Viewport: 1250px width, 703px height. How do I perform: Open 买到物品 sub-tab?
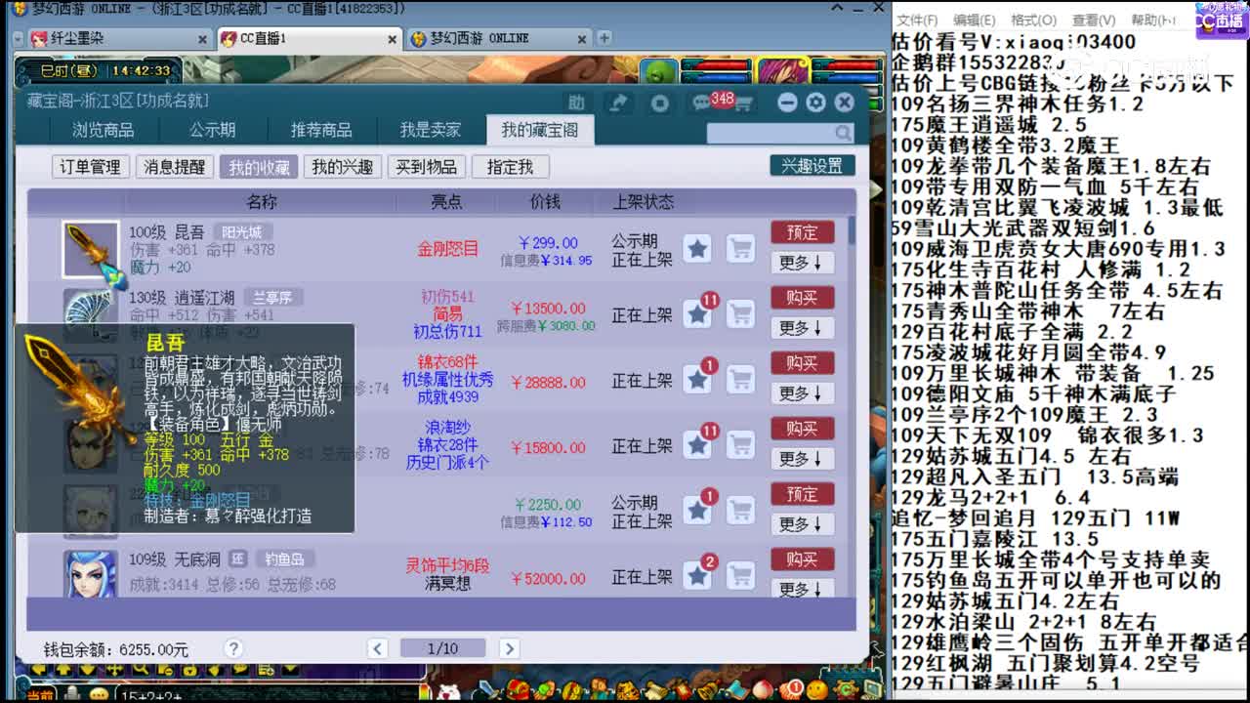pos(427,167)
